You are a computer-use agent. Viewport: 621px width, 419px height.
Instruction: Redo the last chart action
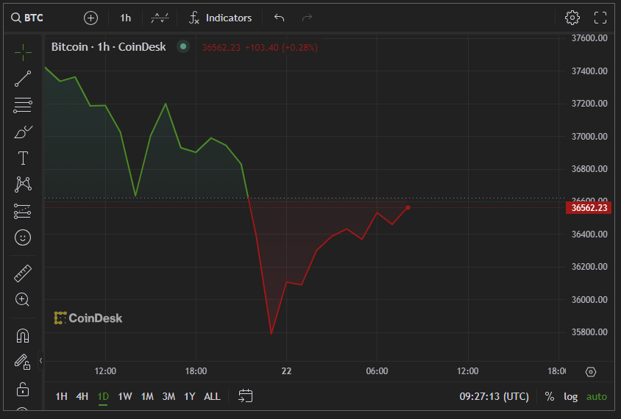307,18
